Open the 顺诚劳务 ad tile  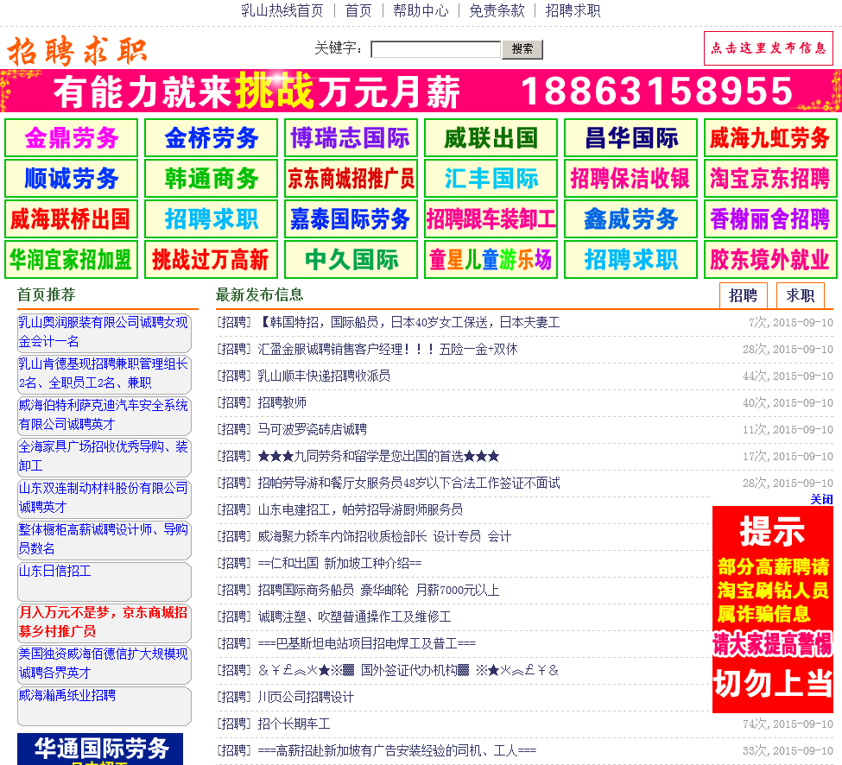[72, 178]
